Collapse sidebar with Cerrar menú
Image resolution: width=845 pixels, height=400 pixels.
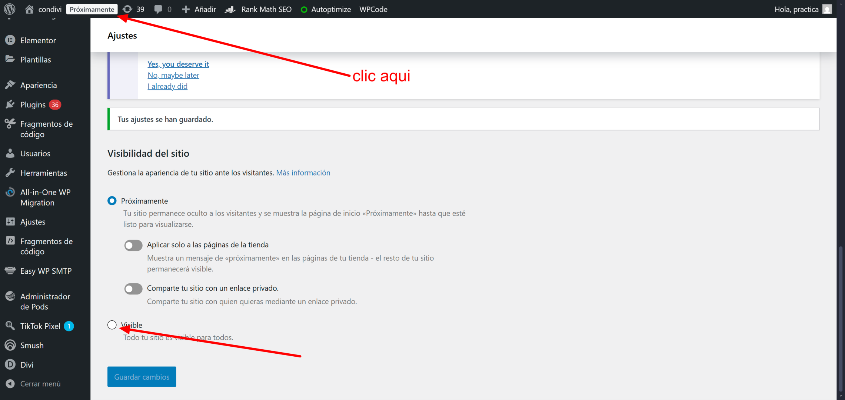tap(40, 384)
